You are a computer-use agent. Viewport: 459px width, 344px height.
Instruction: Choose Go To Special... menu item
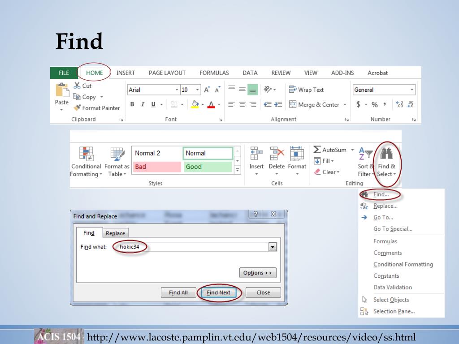pyautogui.click(x=393, y=229)
